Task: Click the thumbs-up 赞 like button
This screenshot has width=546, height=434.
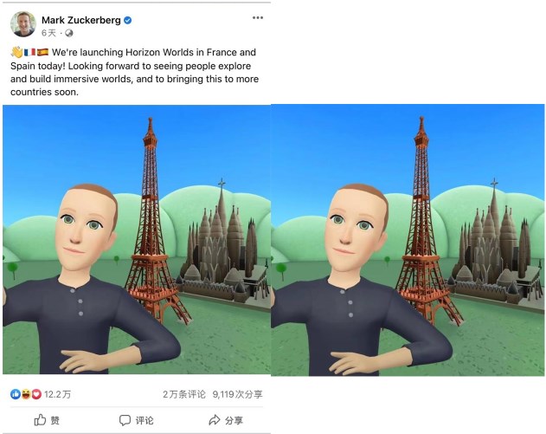Action: pyautogui.click(x=47, y=420)
